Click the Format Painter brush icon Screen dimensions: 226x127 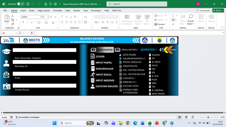click(x=13, y=24)
